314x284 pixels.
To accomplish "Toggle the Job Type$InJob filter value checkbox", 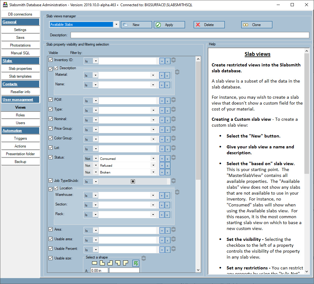I will [133, 181].
